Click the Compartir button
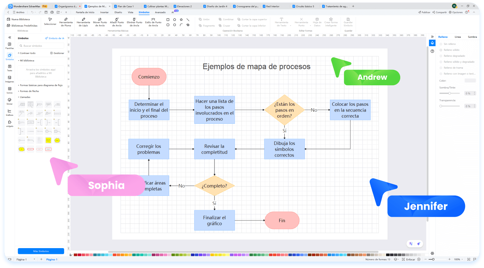This screenshot has height=268, width=484. click(x=439, y=12)
